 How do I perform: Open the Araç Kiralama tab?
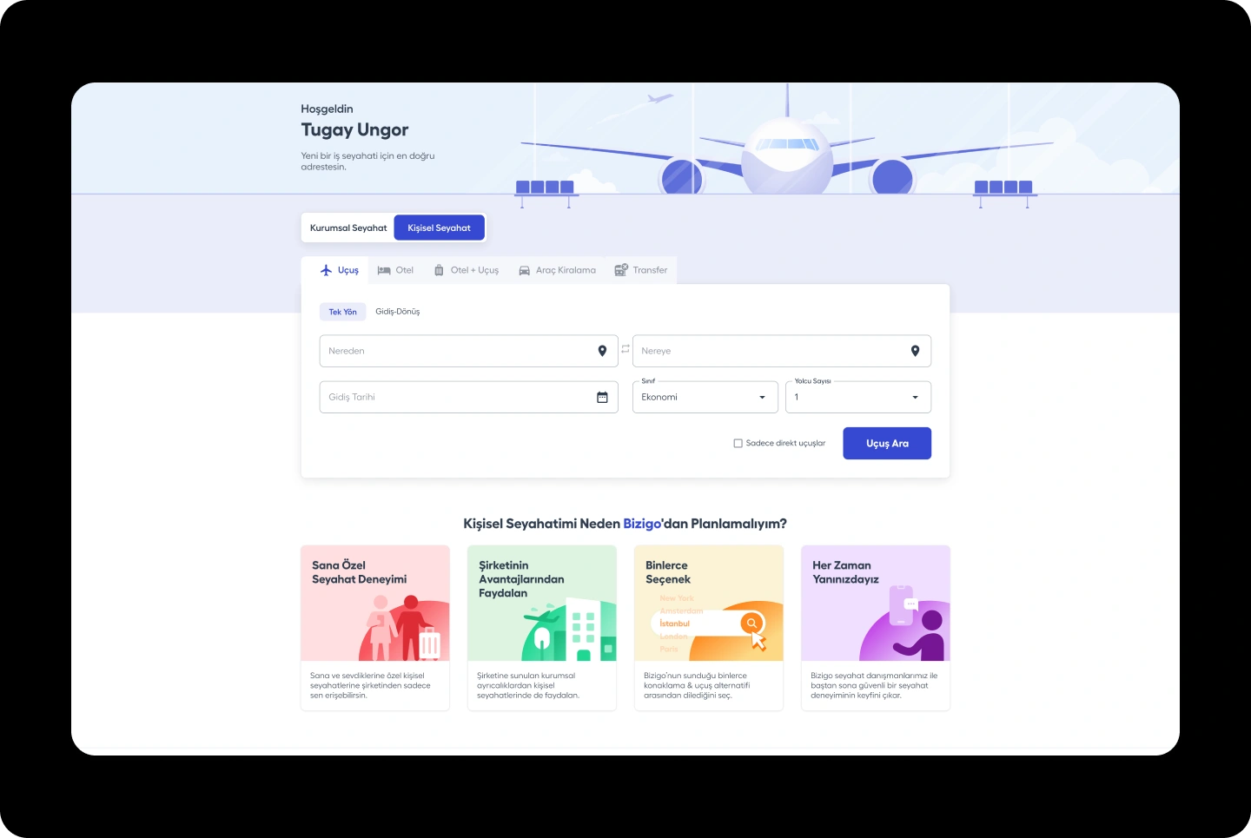click(x=557, y=270)
